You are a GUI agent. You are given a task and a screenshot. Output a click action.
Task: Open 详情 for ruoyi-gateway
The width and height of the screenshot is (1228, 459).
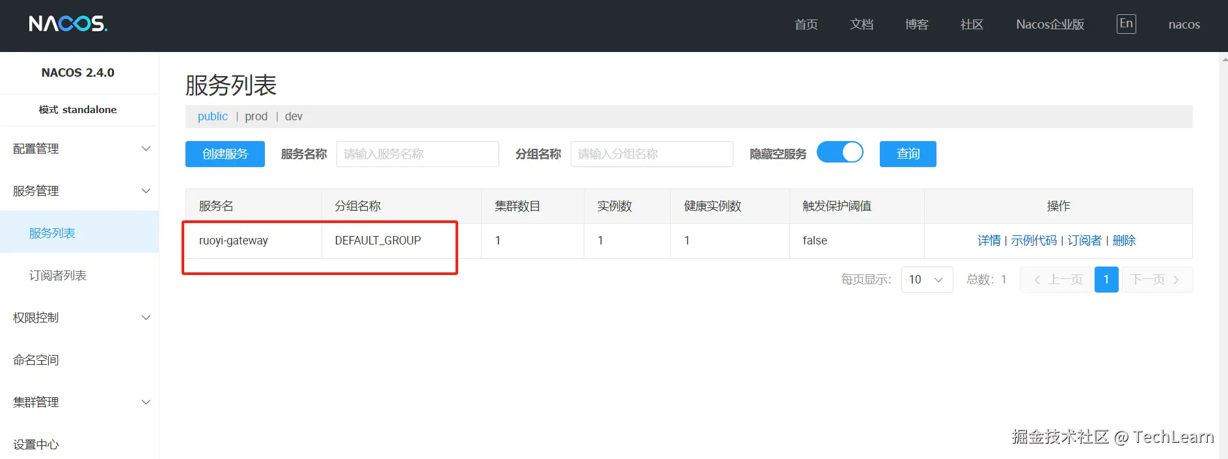tap(989, 241)
